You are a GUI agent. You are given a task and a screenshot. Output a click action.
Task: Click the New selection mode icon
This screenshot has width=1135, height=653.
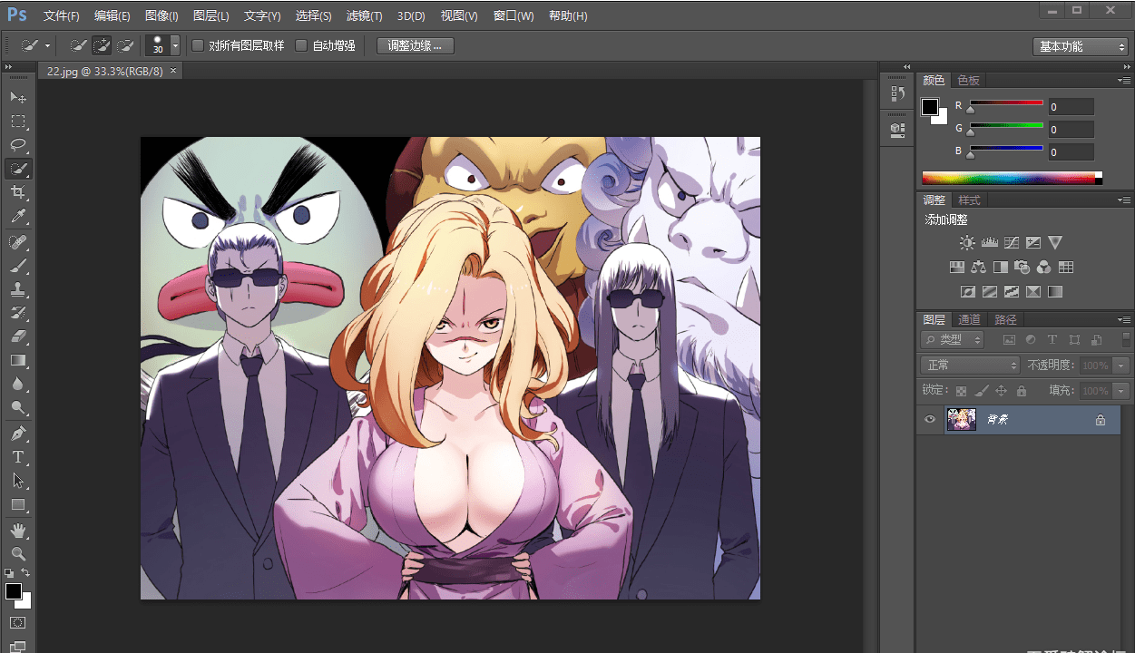[x=79, y=45]
